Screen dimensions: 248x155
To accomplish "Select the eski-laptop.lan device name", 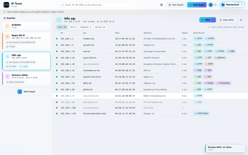I will 90,102.
